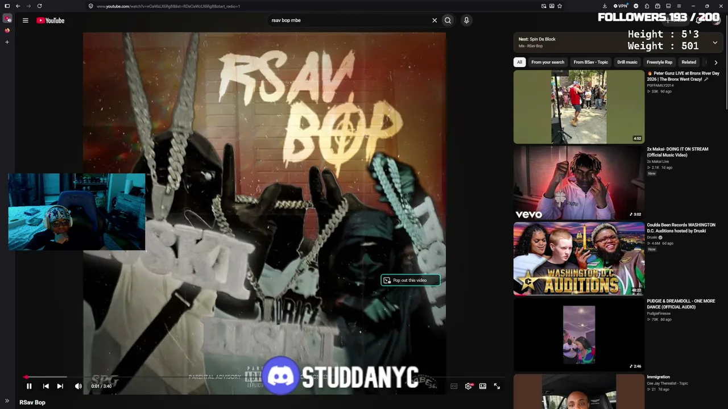Open the Coulda Been Records WASHINGTON title
728x409 pixels.
click(x=681, y=228)
